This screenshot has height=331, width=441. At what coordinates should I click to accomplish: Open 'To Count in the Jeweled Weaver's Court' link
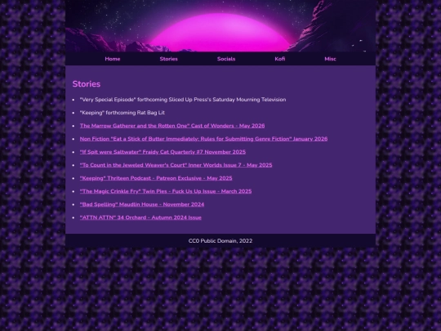[x=176, y=165]
